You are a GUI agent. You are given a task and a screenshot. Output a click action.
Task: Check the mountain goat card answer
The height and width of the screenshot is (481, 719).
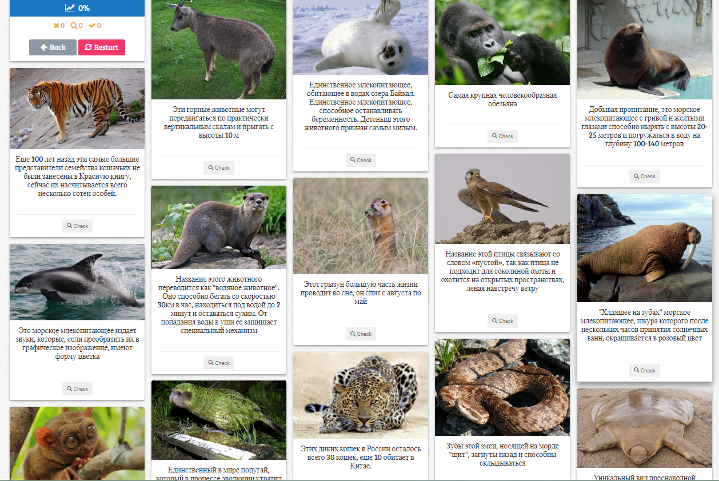tap(219, 168)
